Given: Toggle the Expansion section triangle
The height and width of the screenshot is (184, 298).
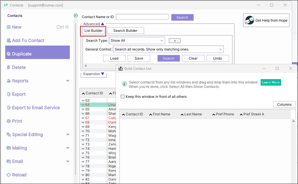Looking at the screenshot, I should pos(102,74).
